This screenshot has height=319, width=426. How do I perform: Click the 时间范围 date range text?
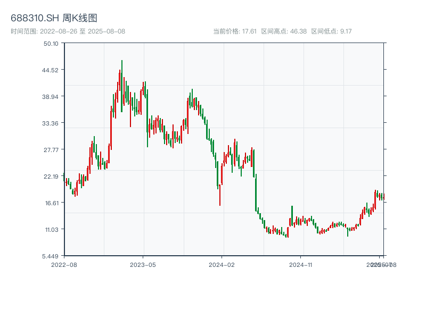[68, 31]
